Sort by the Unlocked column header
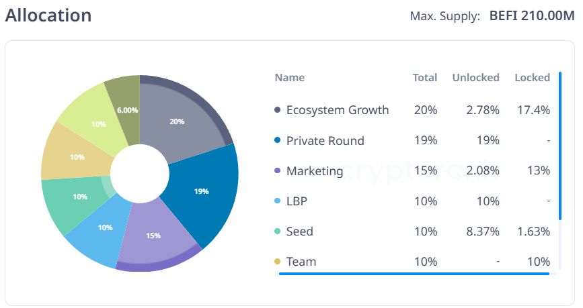This screenshot has height=308, width=583. tap(475, 78)
